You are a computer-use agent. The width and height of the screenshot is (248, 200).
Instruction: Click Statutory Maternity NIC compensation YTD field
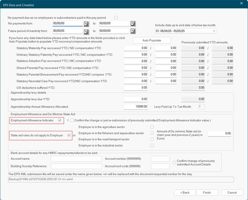pyautogui.click(x=166, y=48)
